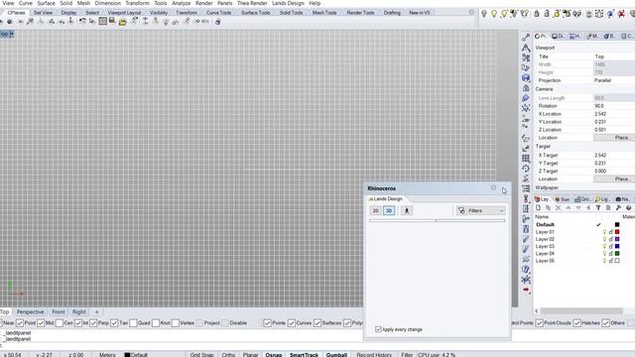This screenshot has height=357, width=635.
Task: Click the open folder icon in CPlanes toolbar
Action: coord(122,22)
